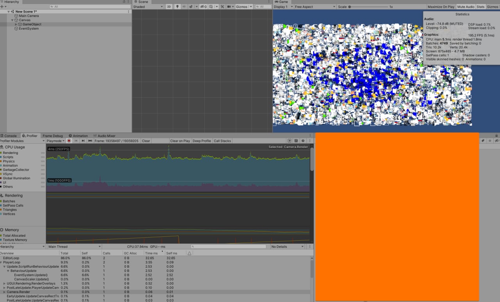
Task: Select the Game tab
Action: tap(281, 2)
